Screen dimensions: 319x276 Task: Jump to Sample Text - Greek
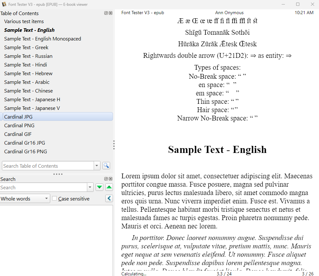click(x=26, y=48)
